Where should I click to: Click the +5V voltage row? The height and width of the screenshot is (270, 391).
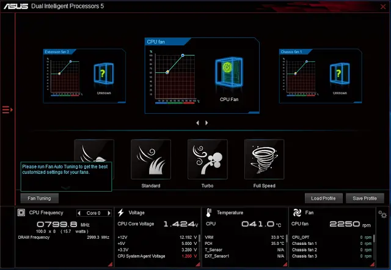coord(157,244)
